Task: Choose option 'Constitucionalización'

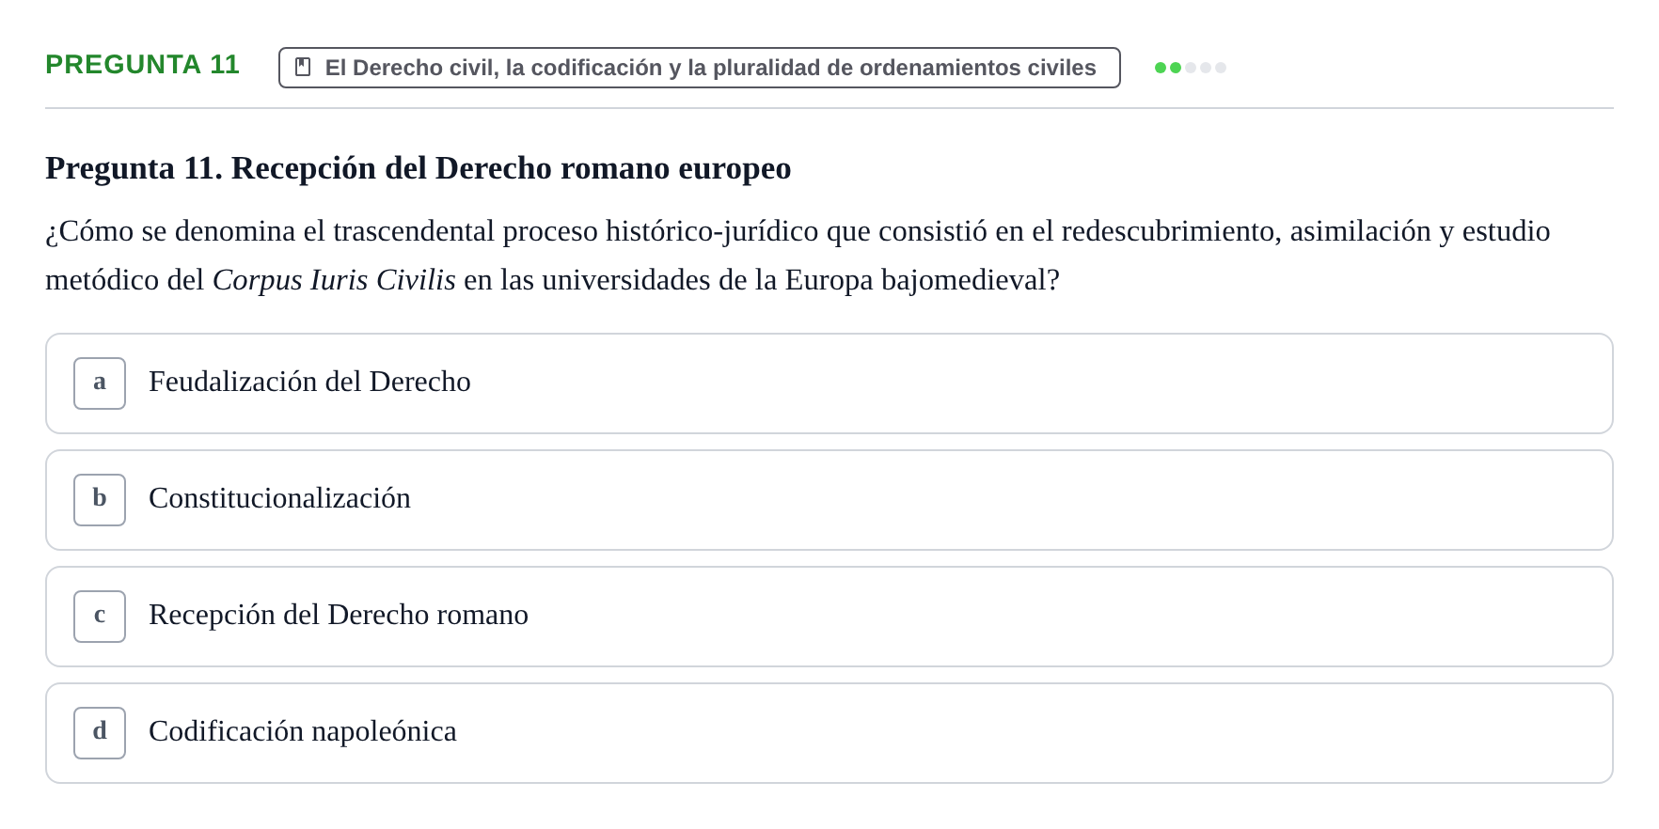Action: (829, 500)
